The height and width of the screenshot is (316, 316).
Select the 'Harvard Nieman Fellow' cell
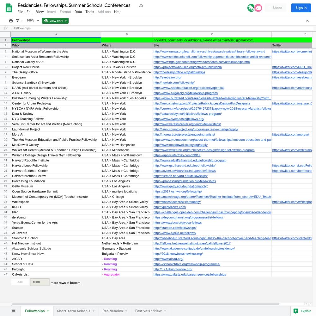pyautogui.click(x=56, y=176)
